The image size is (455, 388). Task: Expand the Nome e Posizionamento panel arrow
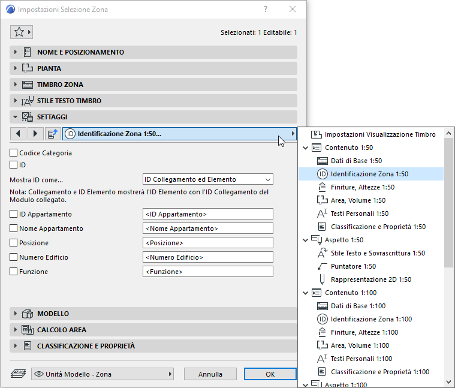pos(16,52)
